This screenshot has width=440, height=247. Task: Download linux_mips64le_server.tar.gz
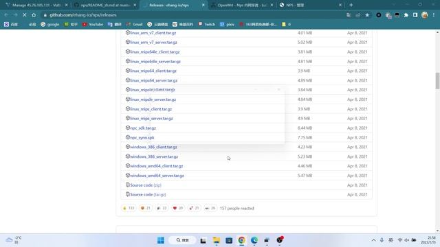tap(155, 61)
